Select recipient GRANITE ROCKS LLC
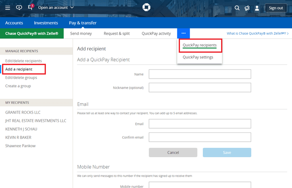 pyautogui.click(x=23, y=113)
